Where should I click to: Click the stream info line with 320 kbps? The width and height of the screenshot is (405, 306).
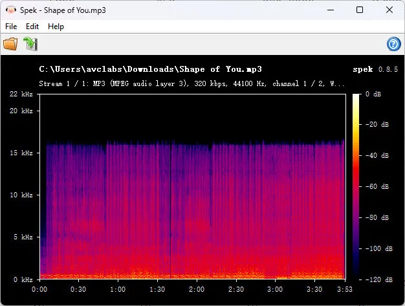(x=192, y=83)
